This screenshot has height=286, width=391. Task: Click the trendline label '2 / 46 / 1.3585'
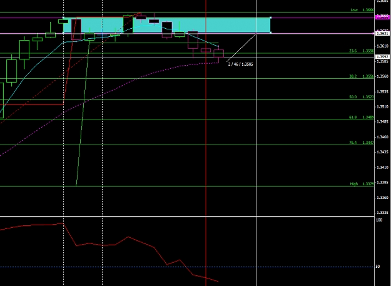[240, 64]
